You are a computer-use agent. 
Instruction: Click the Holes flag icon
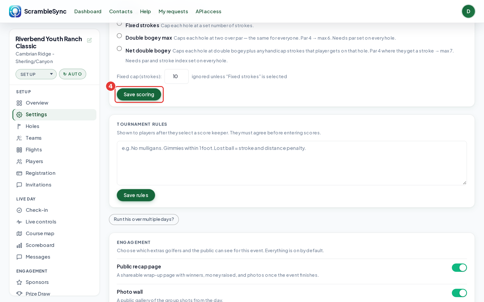[19, 127]
